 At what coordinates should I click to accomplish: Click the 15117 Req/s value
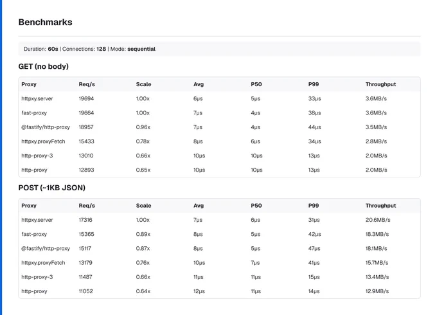85,248
